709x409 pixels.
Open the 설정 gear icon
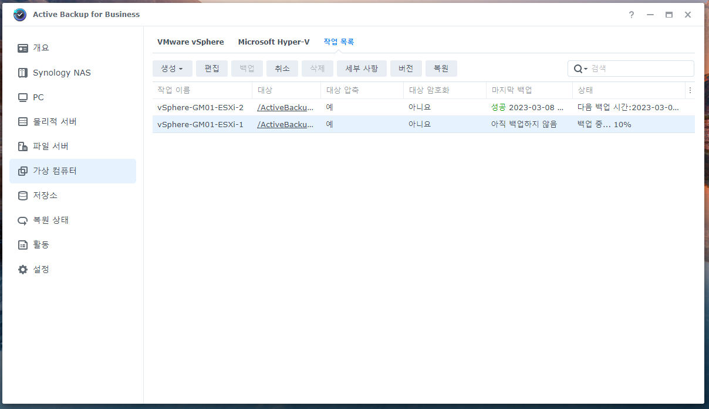[x=23, y=270]
